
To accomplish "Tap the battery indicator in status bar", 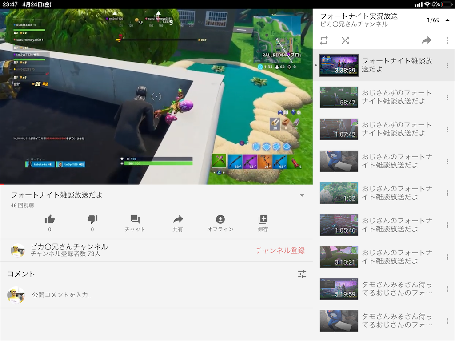I will pos(446,4).
